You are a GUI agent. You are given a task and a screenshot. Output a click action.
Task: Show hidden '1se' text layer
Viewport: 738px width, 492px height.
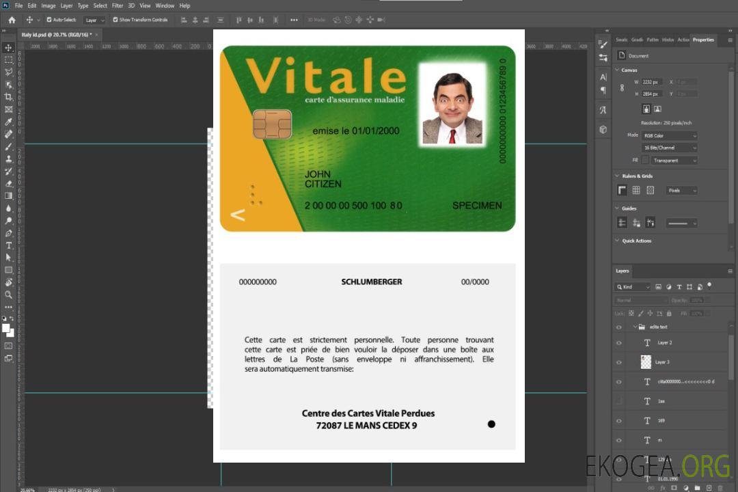(619, 402)
